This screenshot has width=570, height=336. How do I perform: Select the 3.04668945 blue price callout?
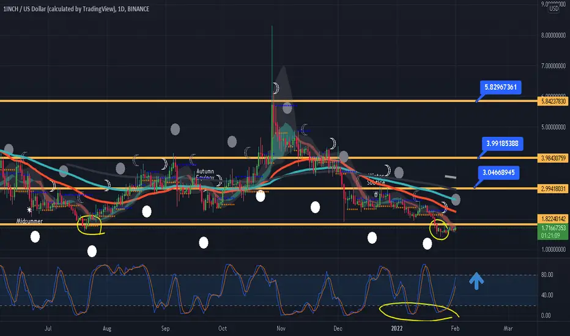[498, 172]
